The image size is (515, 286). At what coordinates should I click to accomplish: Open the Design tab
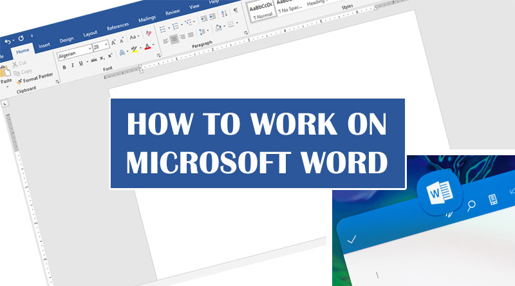(x=66, y=40)
